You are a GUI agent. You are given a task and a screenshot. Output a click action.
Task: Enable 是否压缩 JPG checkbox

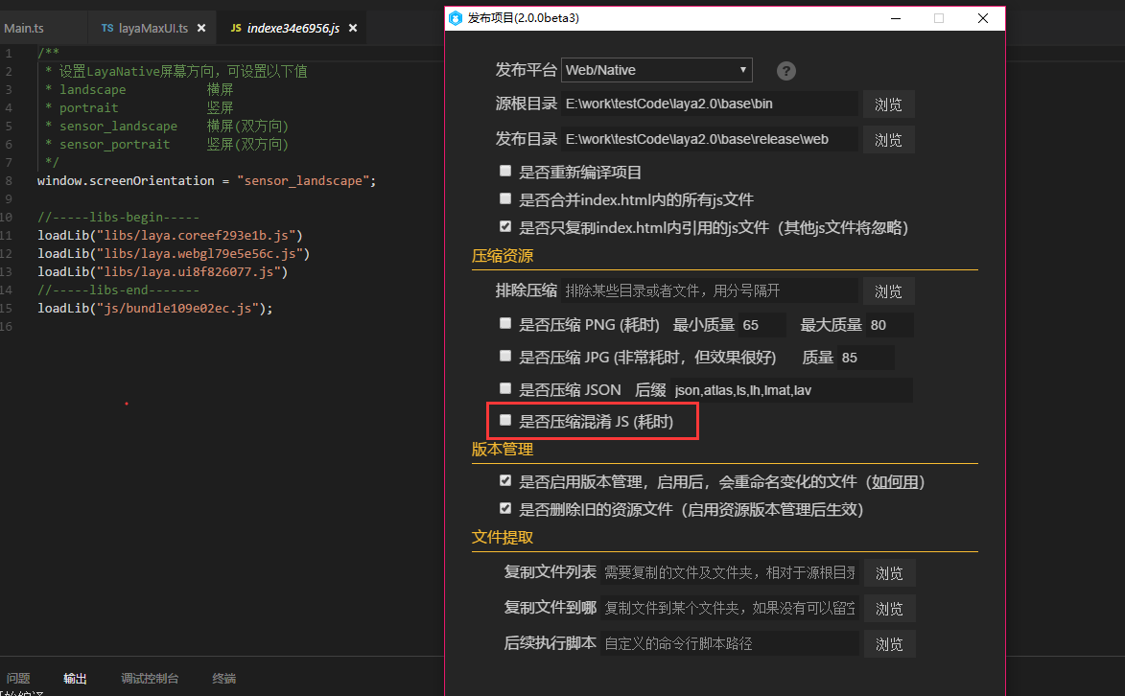point(505,356)
